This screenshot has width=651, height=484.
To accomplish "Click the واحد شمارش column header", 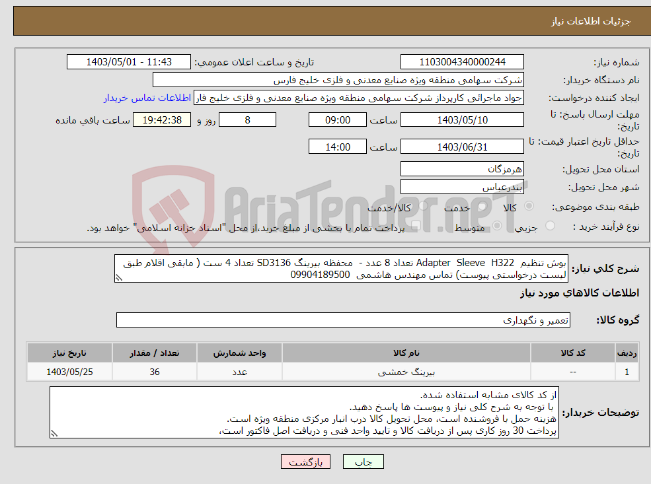I will click(239, 353).
